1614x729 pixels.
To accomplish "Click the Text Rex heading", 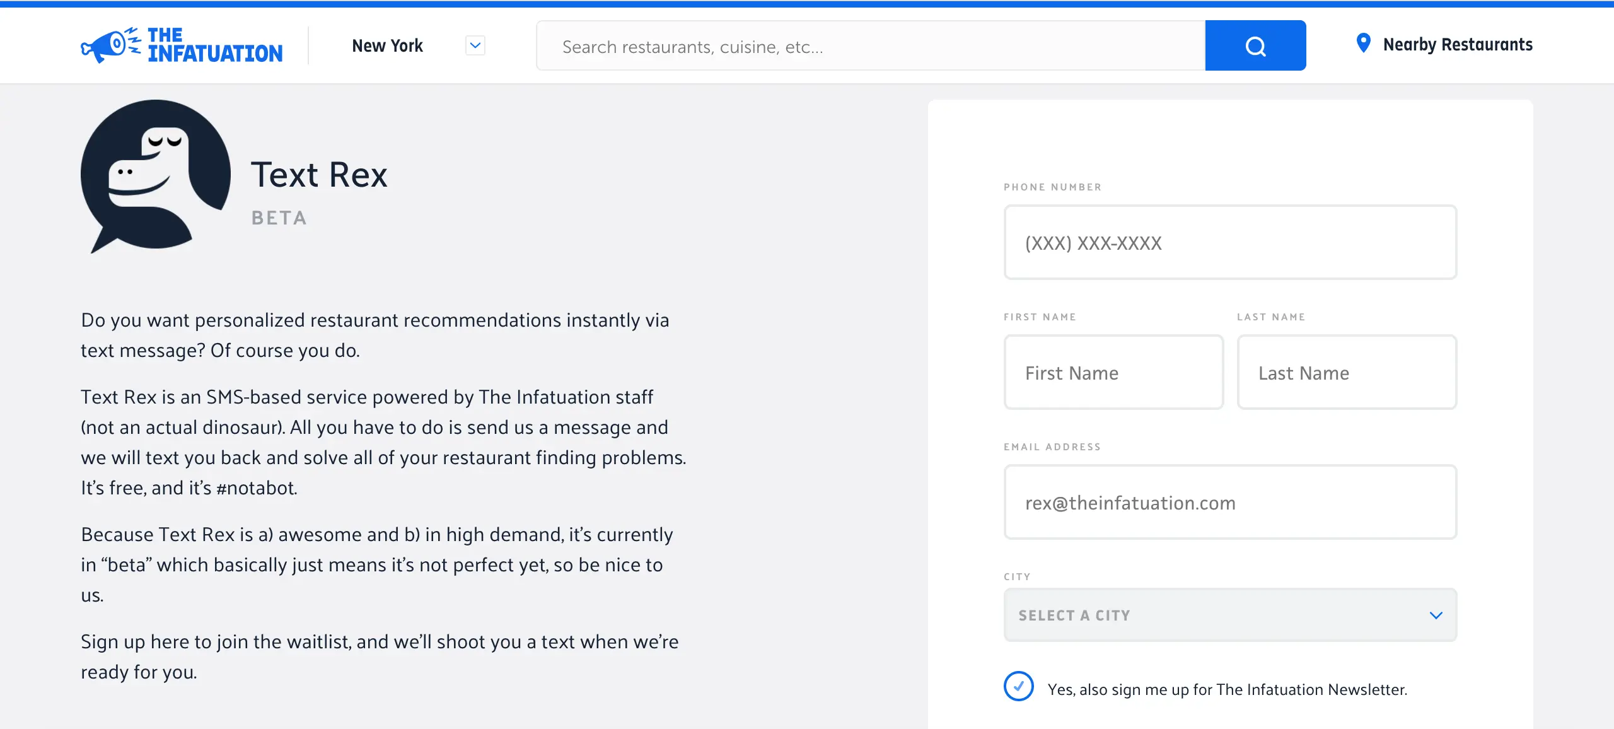I will (x=319, y=175).
